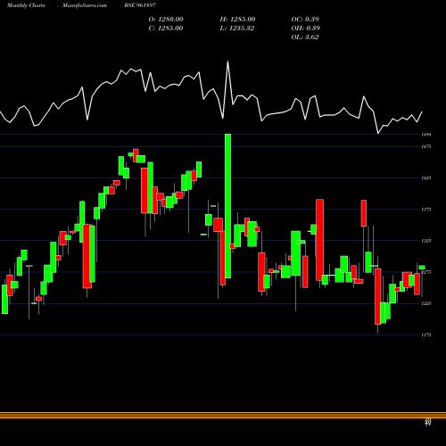Click the 1425 price axis label

[426, 178]
